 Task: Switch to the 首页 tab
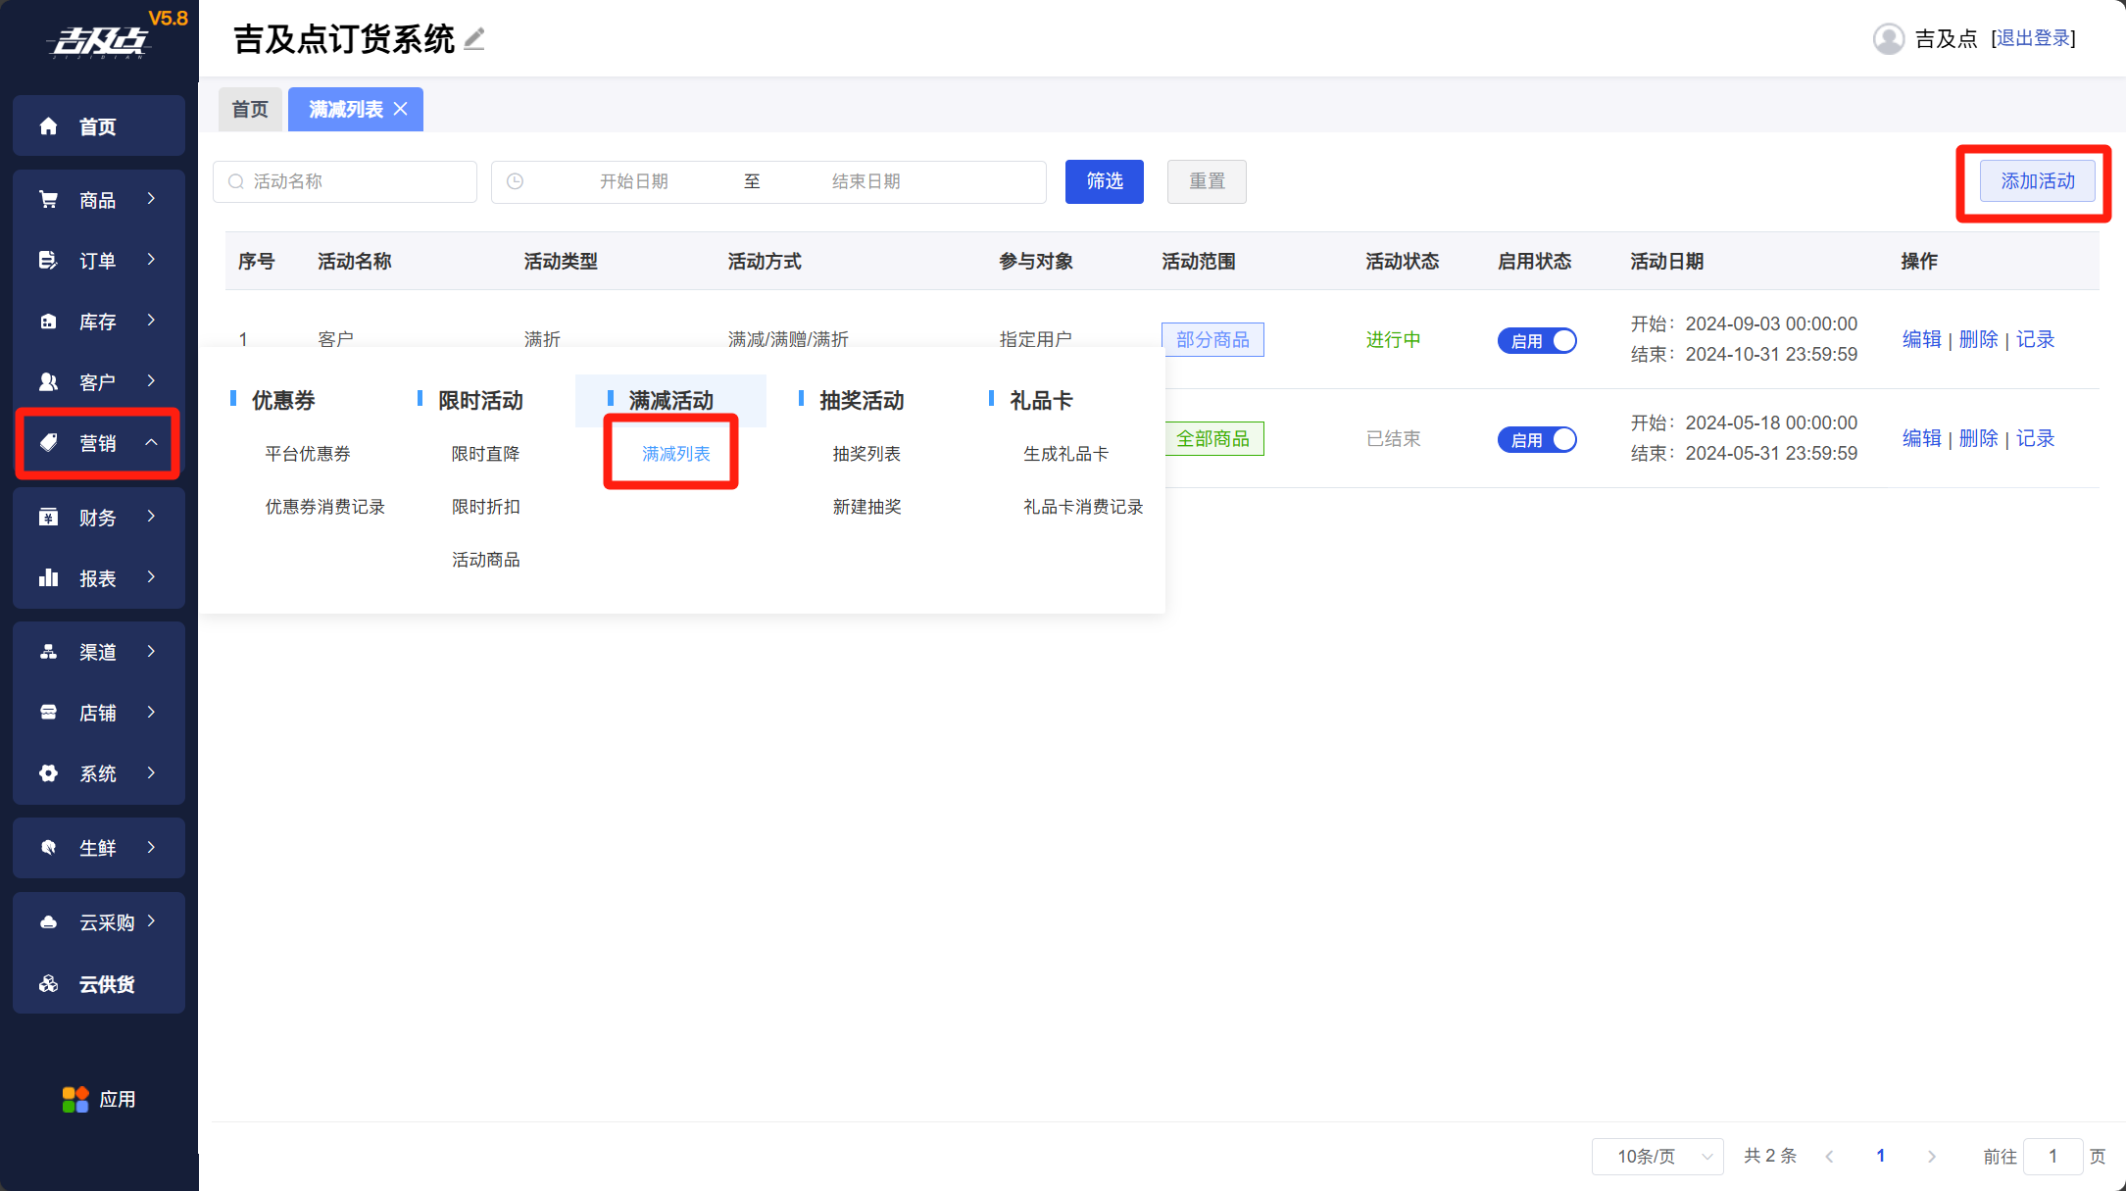[250, 109]
